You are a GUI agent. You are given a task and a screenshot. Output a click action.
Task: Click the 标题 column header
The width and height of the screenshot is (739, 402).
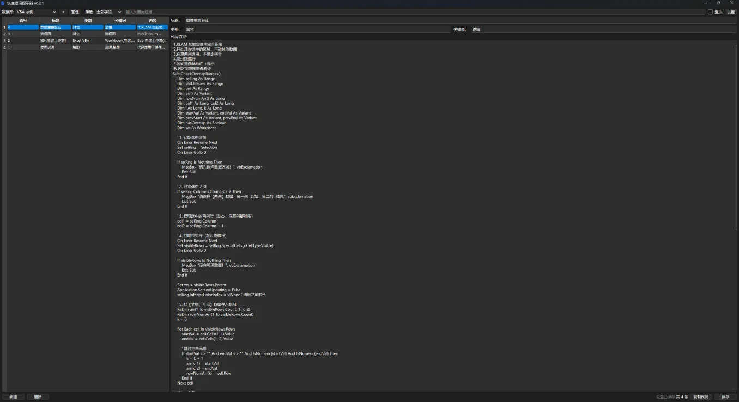point(55,20)
